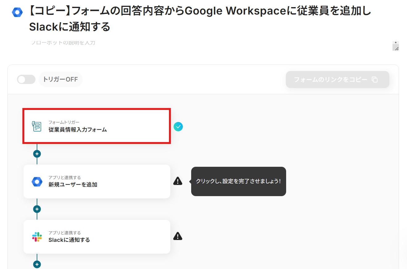Click warning icon beside 新規ユーザーを追加
This screenshot has width=407, height=269.
pyautogui.click(x=178, y=181)
